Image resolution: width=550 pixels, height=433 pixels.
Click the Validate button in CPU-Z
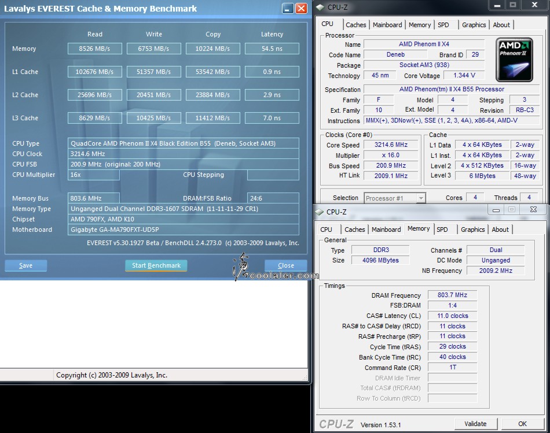(476, 424)
